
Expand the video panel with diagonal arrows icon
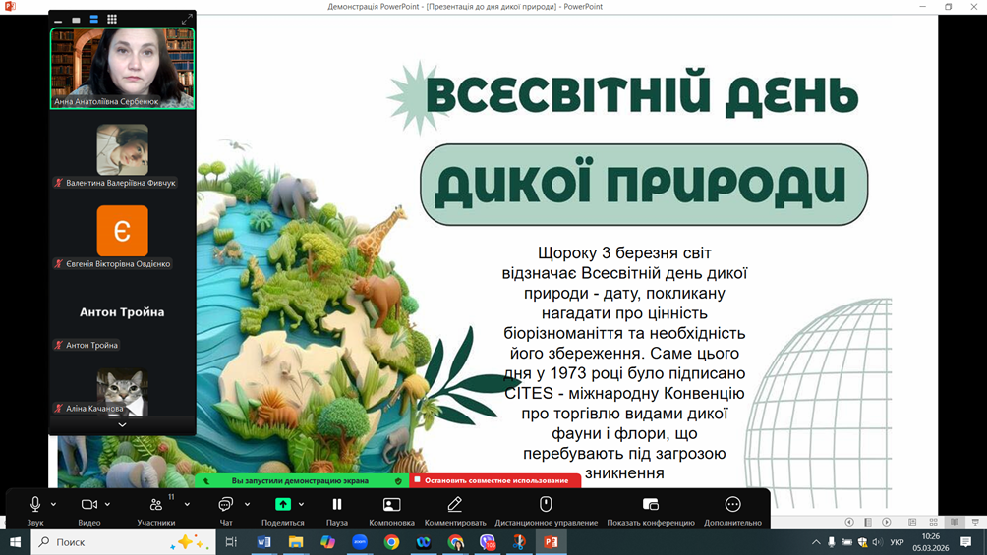(x=187, y=20)
